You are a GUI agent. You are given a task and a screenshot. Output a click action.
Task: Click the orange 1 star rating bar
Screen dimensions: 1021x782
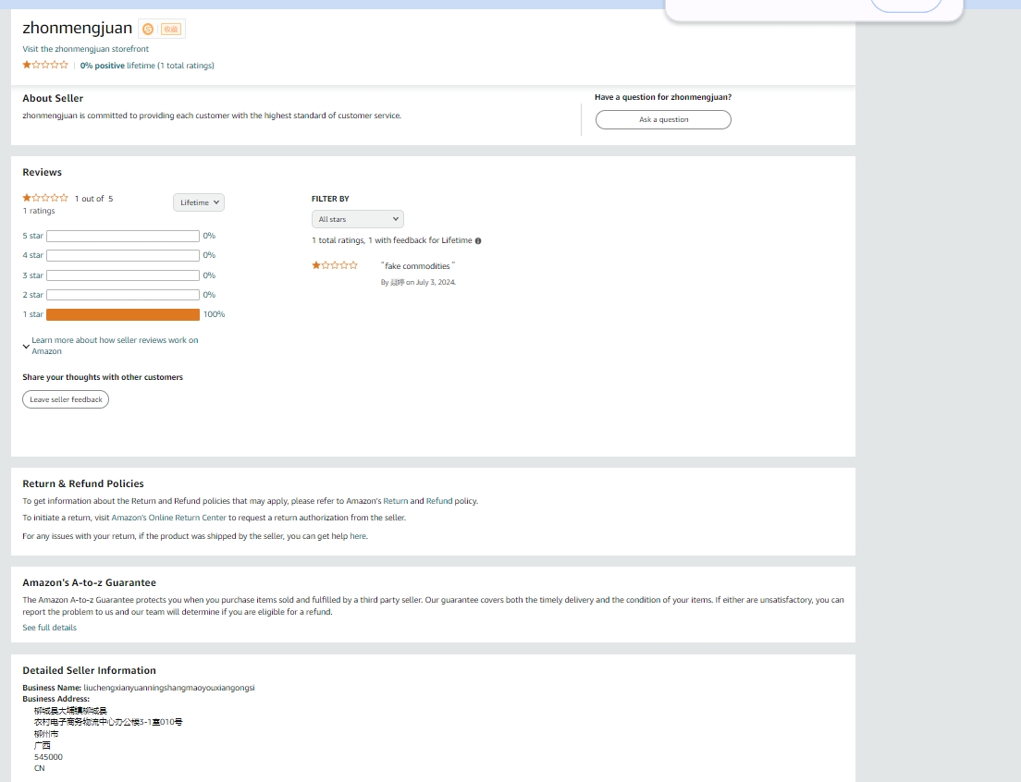tap(123, 315)
